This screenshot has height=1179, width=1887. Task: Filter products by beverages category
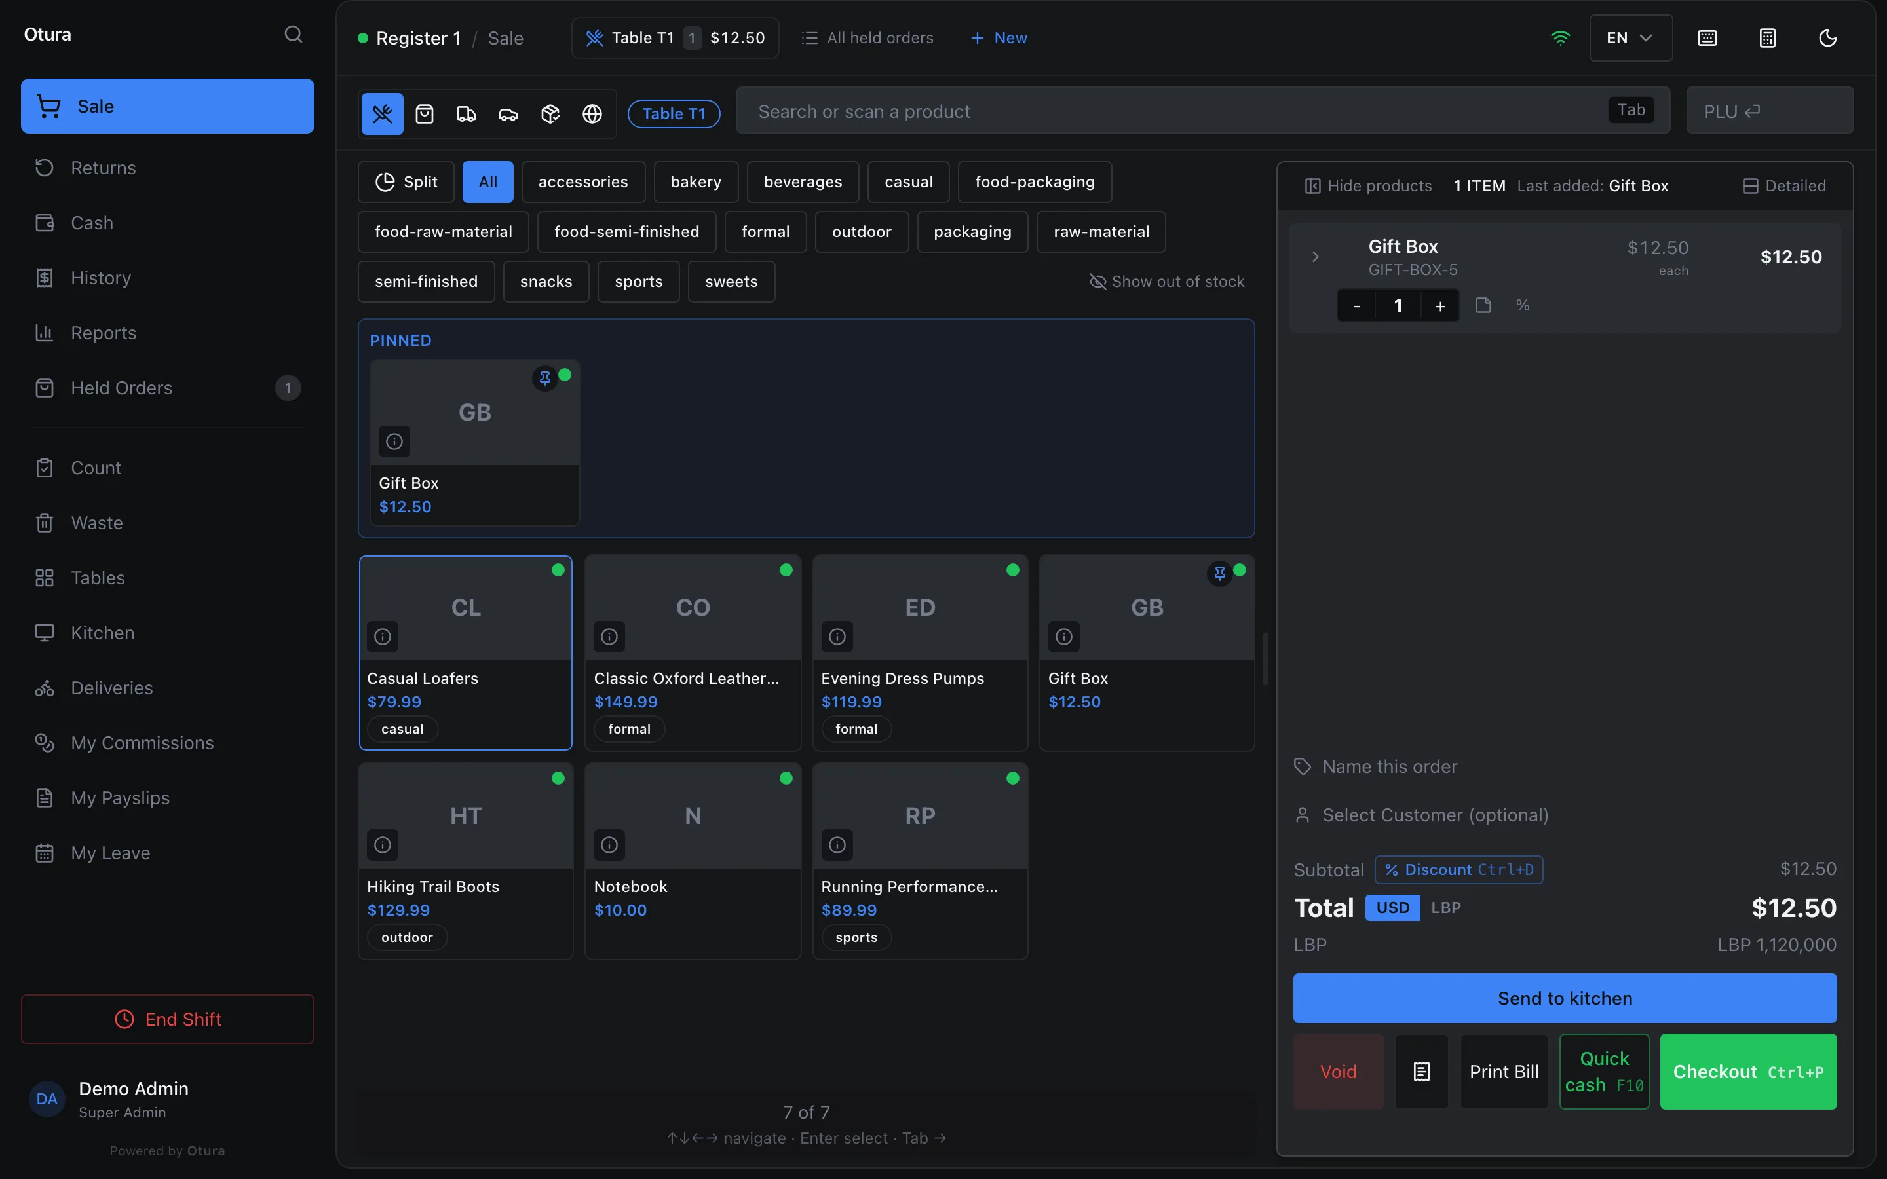click(x=803, y=181)
